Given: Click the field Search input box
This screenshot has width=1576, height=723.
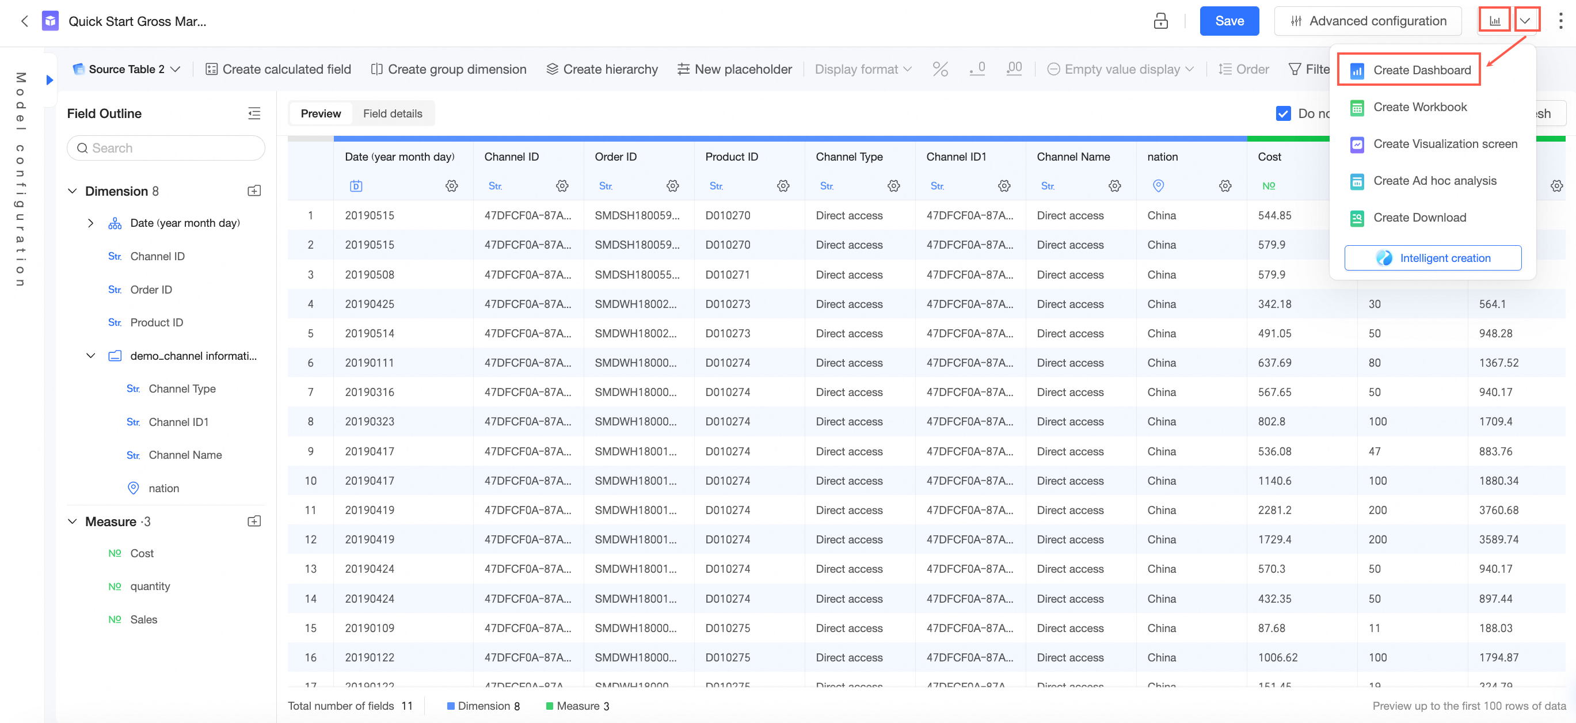Looking at the screenshot, I should click(x=166, y=148).
